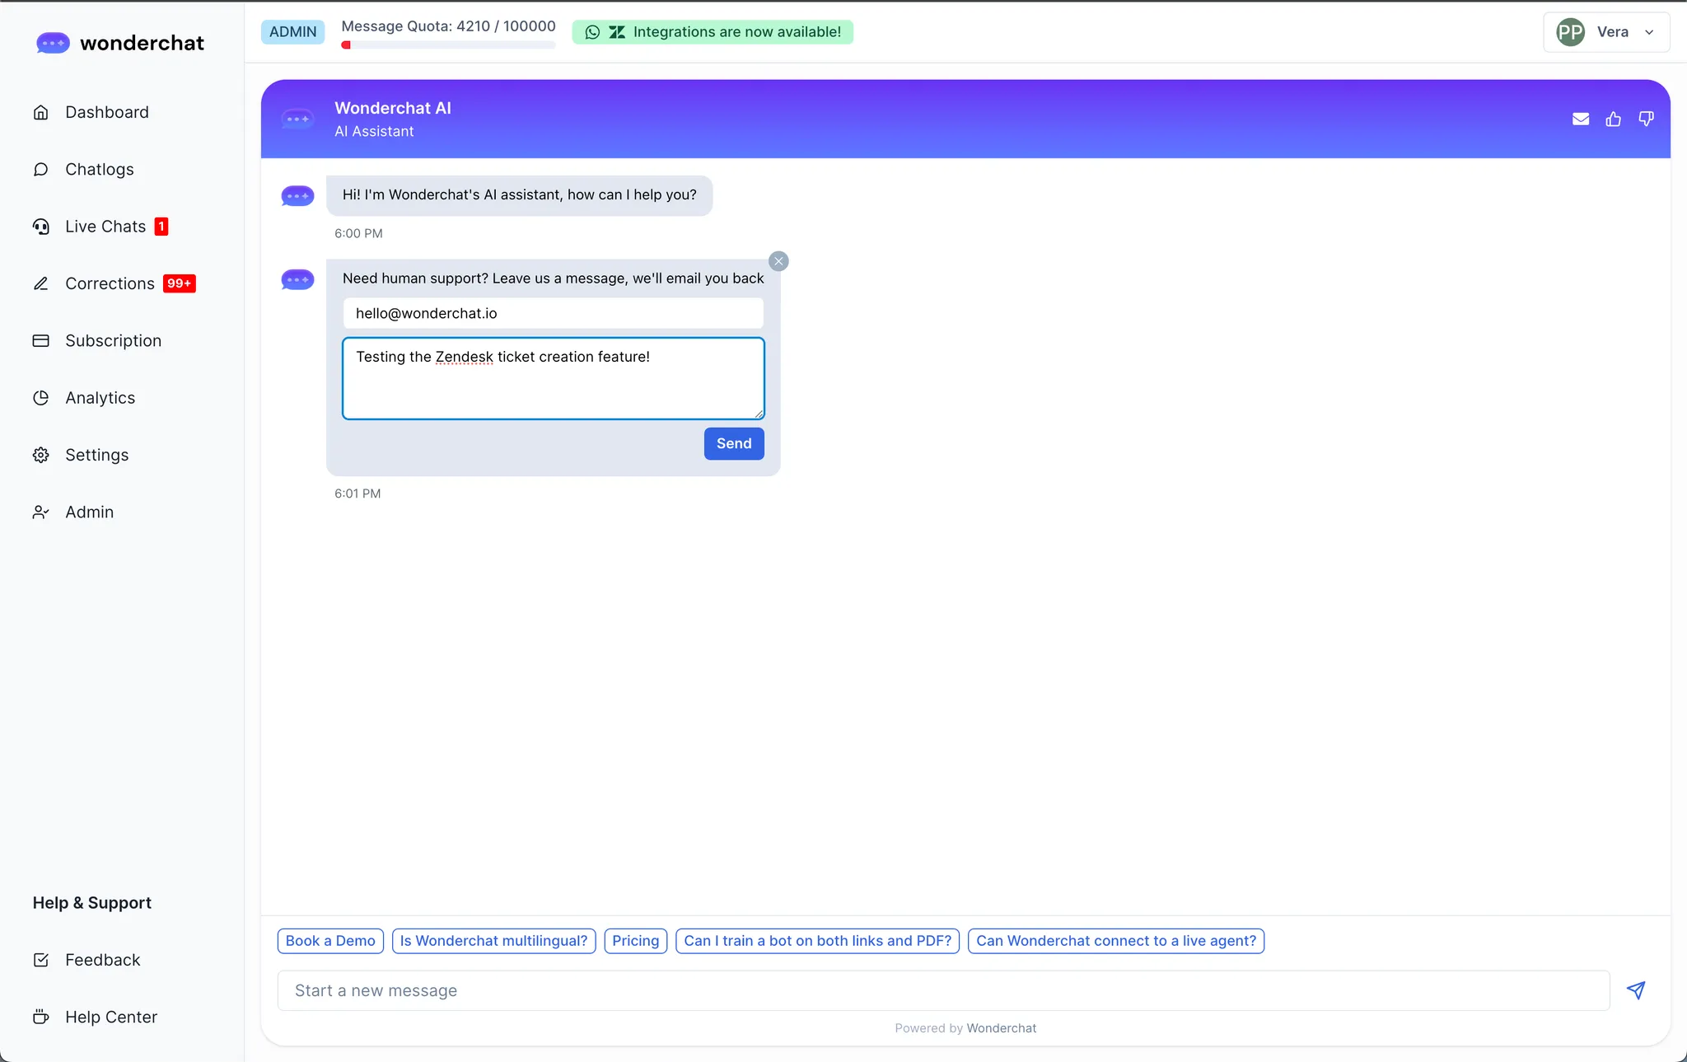The height and width of the screenshot is (1062, 1687).
Task: Click the message quota progress bar
Action: coord(448,45)
